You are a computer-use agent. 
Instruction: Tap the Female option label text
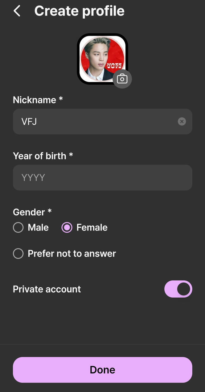pyautogui.click(x=92, y=227)
